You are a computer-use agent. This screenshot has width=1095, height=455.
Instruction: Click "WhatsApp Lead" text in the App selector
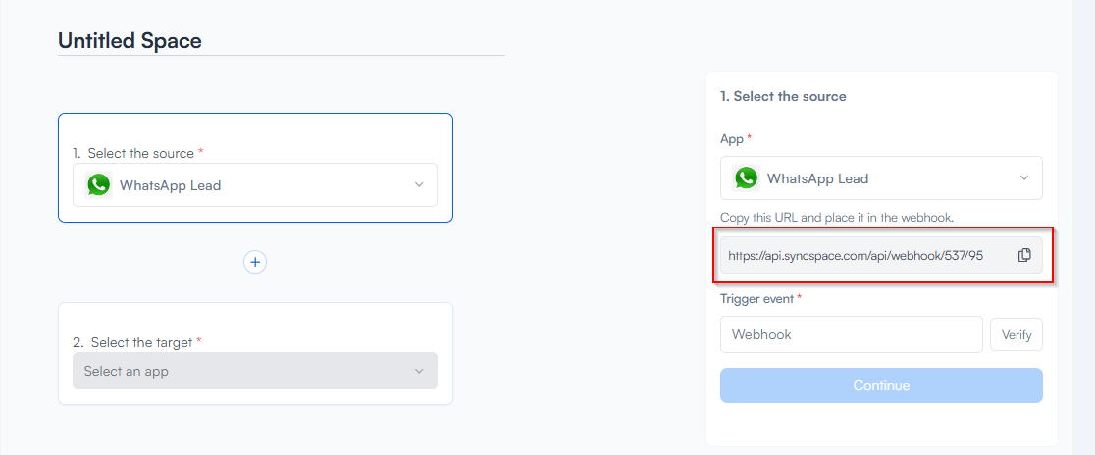click(x=817, y=178)
